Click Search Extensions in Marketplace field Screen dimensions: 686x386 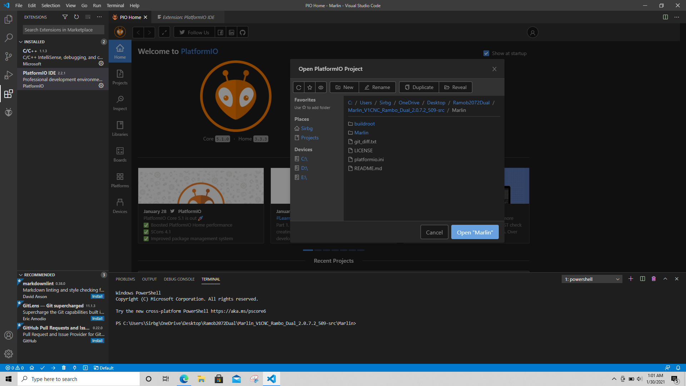click(x=64, y=30)
